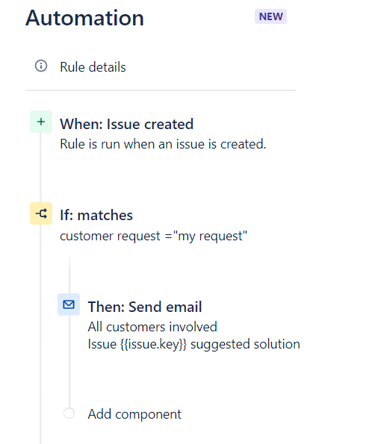Click the Add component label
This screenshot has height=444, width=375.
pos(134,414)
